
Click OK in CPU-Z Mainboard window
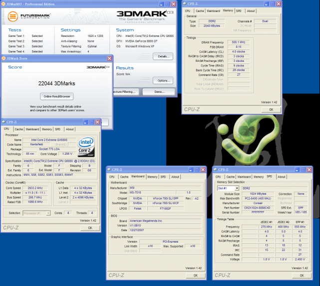coord(196,276)
